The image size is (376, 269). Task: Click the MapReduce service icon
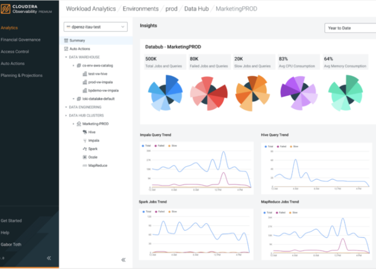85,166
